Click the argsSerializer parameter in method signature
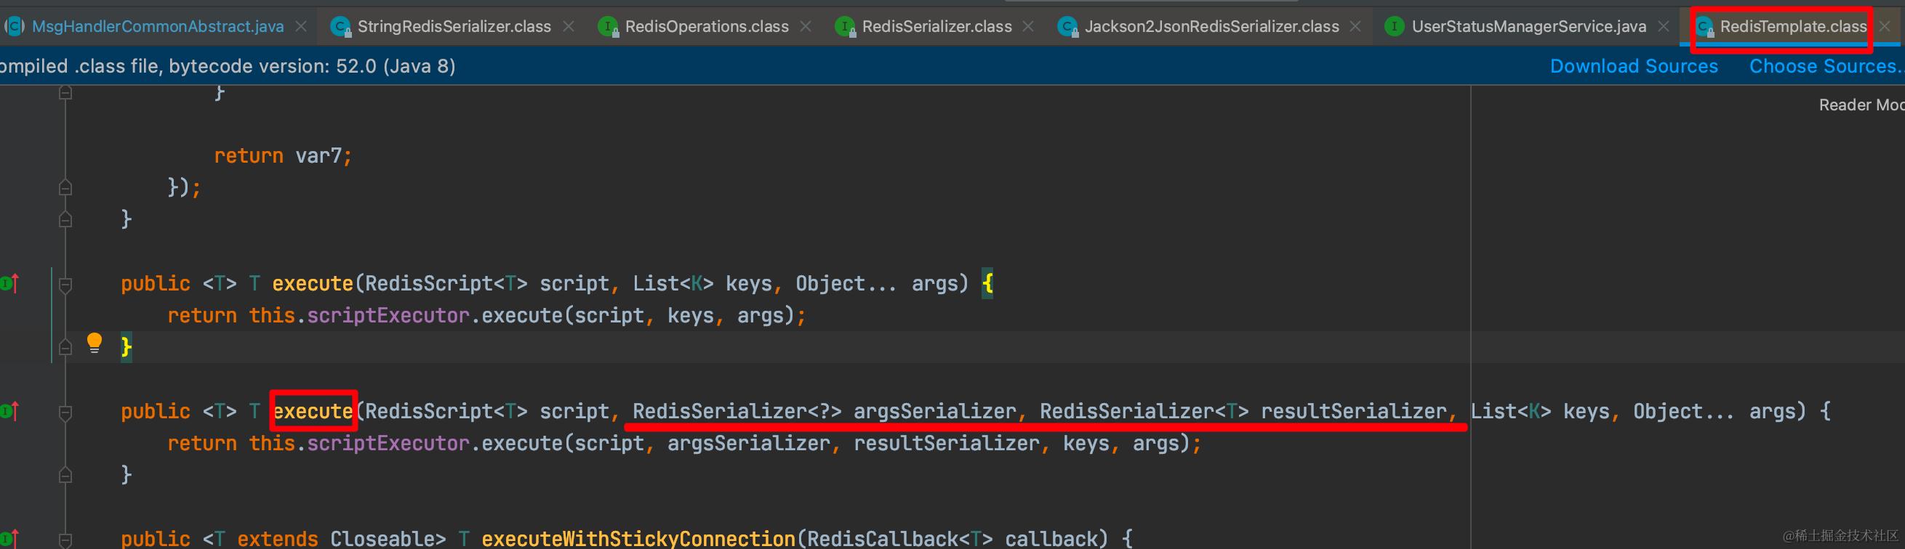 coord(935,412)
